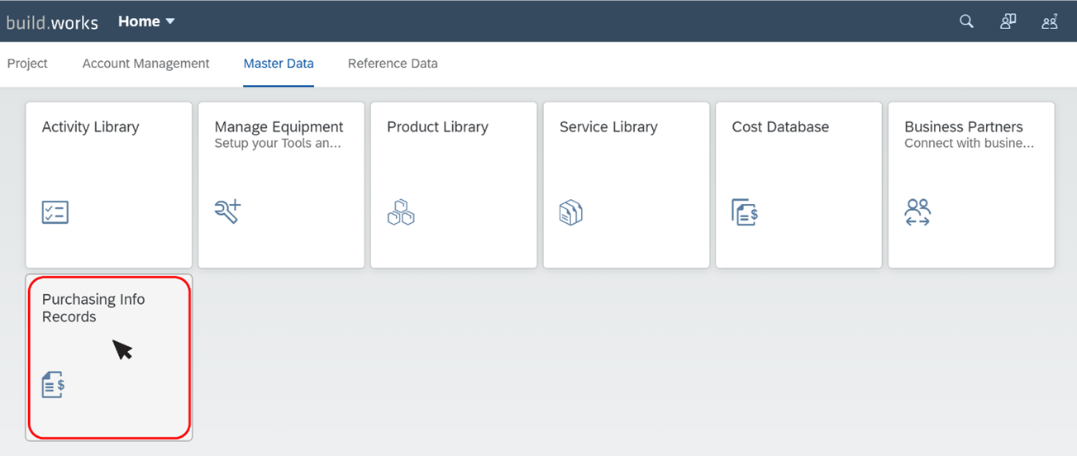Click the Cost Database dollar document icon
Screen dimensions: 1077x456
[x=745, y=212]
